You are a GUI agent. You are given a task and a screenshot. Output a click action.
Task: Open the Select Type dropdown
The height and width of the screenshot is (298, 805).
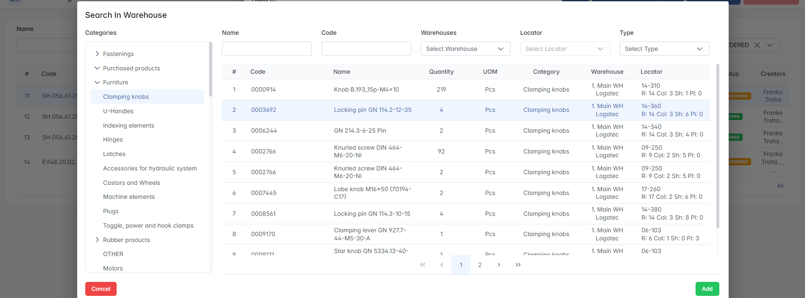tap(664, 49)
